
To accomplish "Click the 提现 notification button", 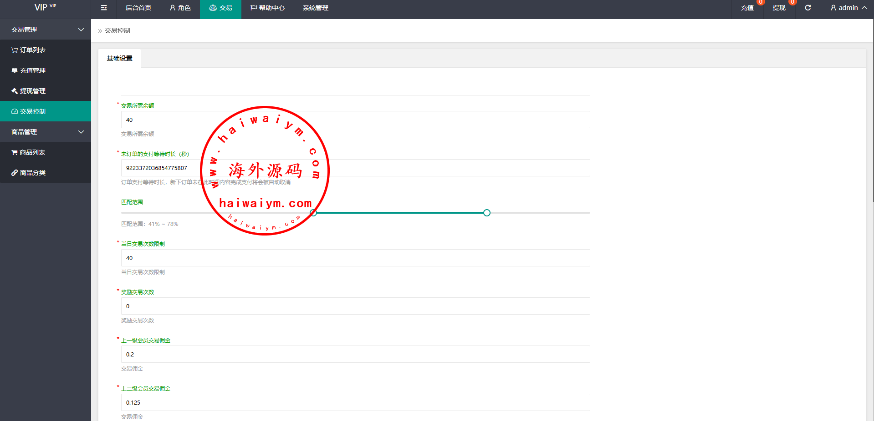I will coord(779,8).
